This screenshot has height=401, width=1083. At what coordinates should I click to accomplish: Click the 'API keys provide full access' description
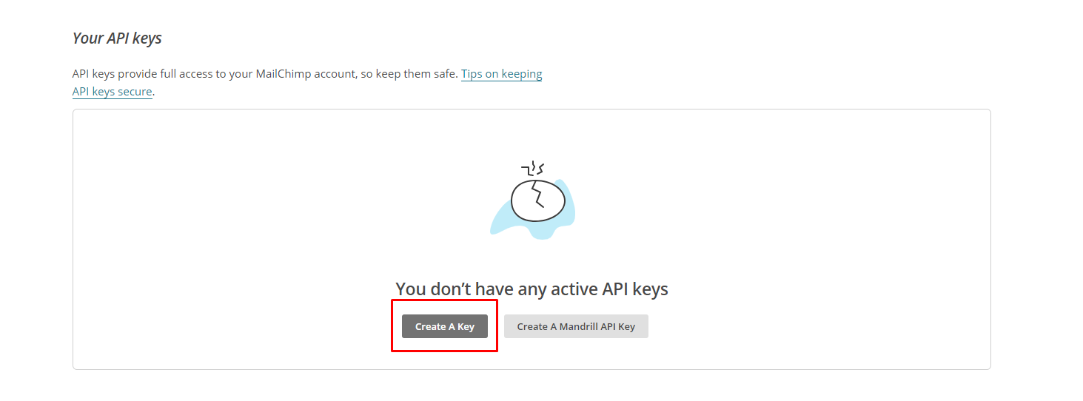coord(306,83)
